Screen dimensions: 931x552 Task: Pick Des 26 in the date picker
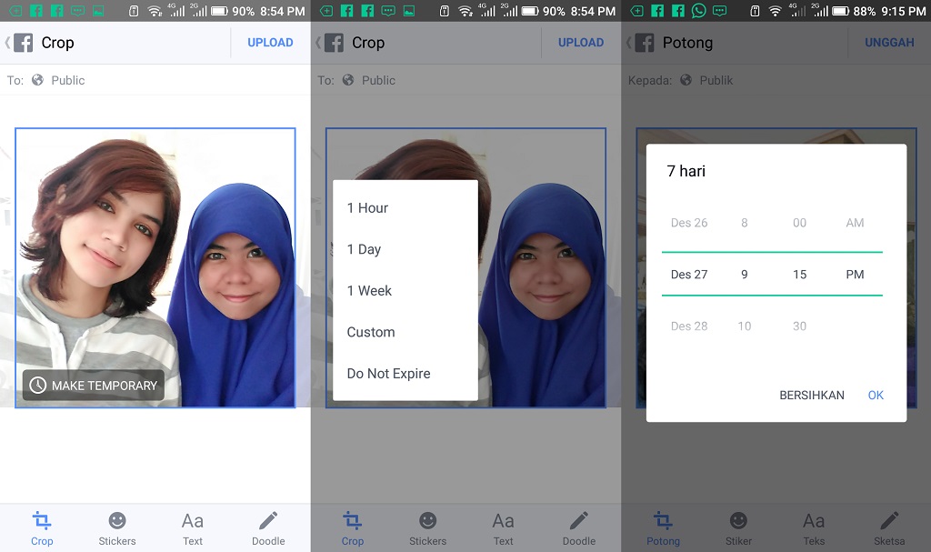(x=689, y=223)
